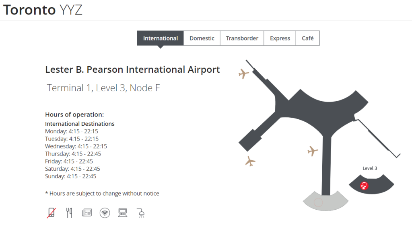Click the airplane icon at top-left of map

243,74
